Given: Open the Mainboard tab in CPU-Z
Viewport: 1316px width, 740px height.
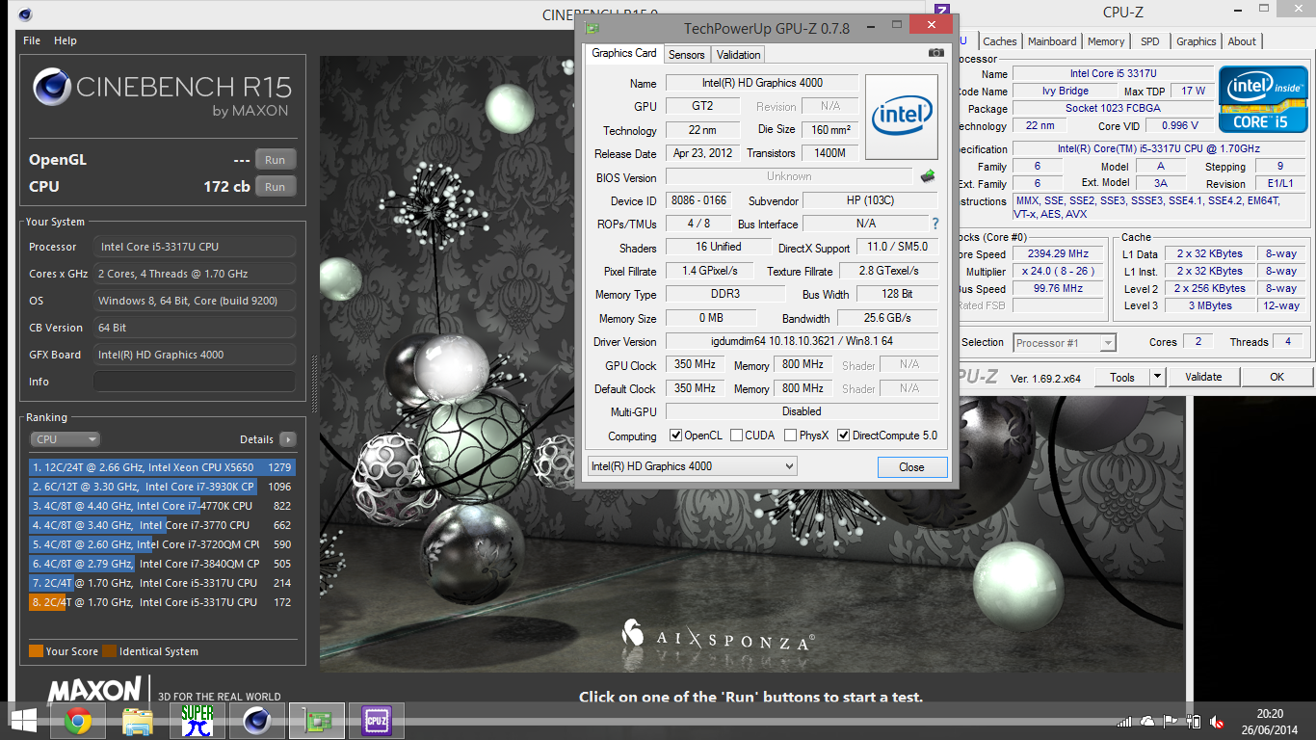Looking at the screenshot, I should (1052, 41).
